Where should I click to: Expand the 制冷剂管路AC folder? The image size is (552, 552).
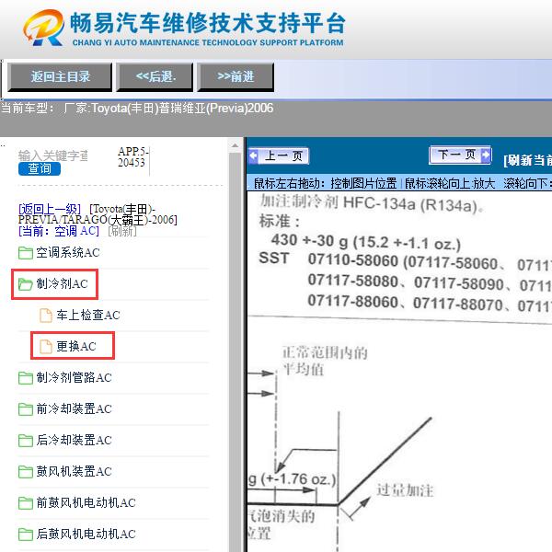click(74, 378)
